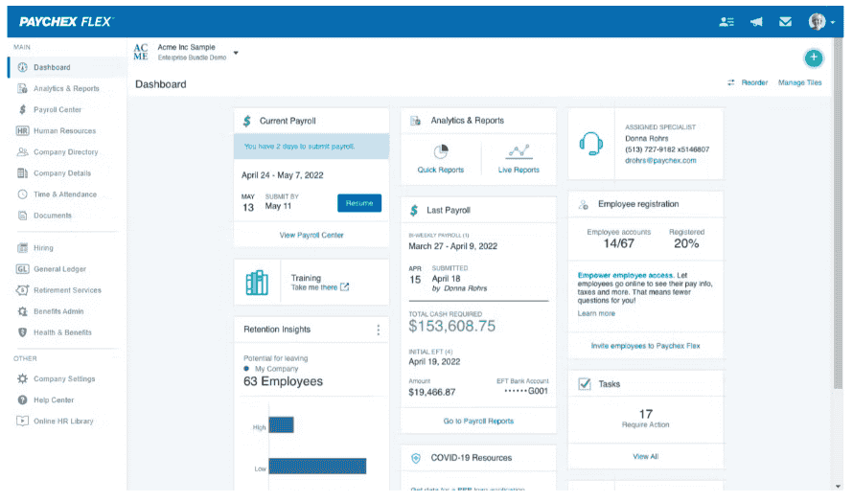The height and width of the screenshot is (502, 853).
Task: Click the Help Center question icon
Action: tap(22, 400)
